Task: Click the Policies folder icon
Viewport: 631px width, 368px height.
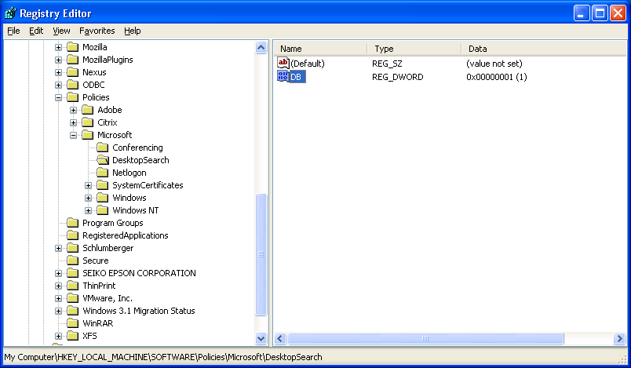Action: click(x=73, y=97)
